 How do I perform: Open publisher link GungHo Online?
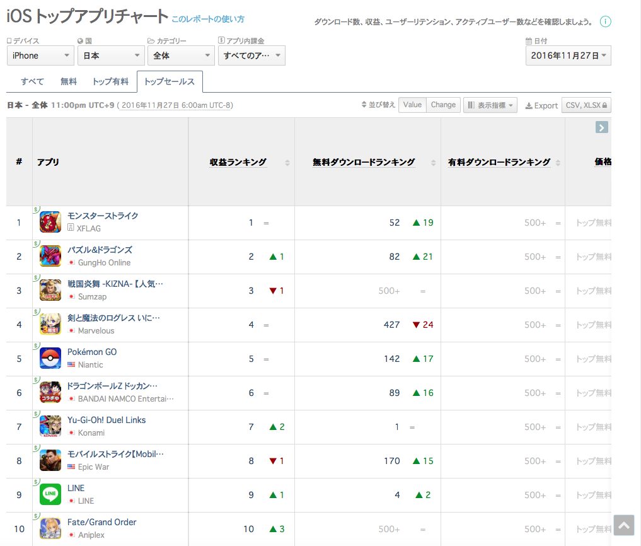pyautogui.click(x=104, y=262)
